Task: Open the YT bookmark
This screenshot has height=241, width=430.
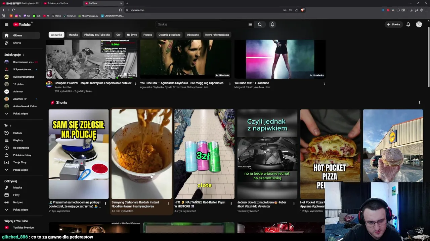Action: pyautogui.click(x=46, y=16)
